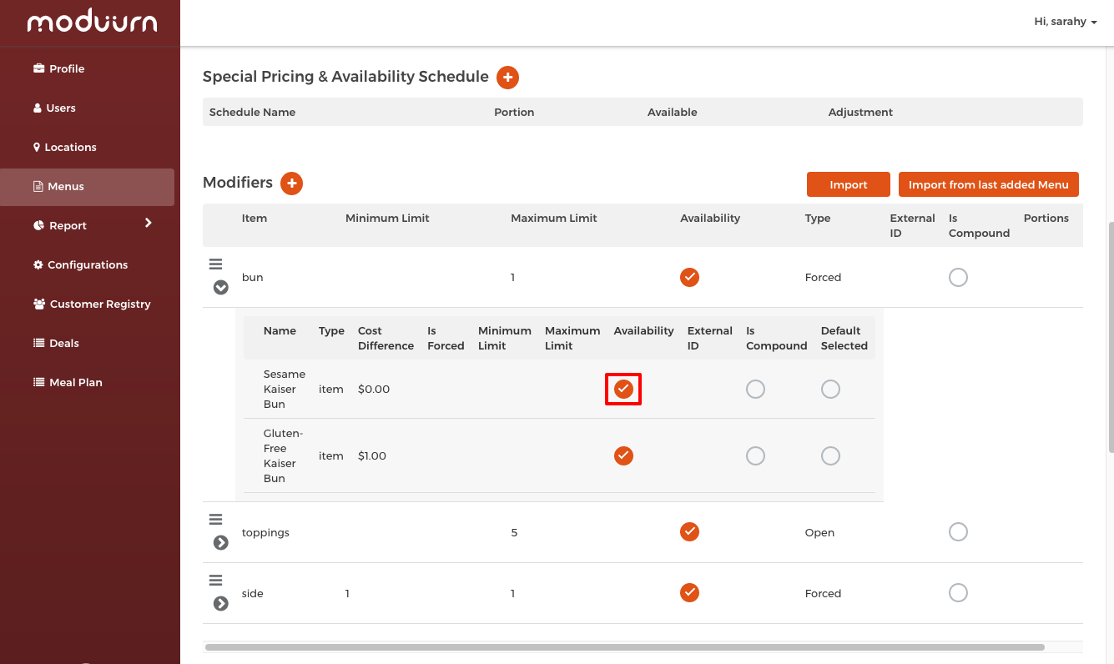Image resolution: width=1114 pixels, height=664 pixels.
Task: Click the Deals list icon
Action: point(38,343)
